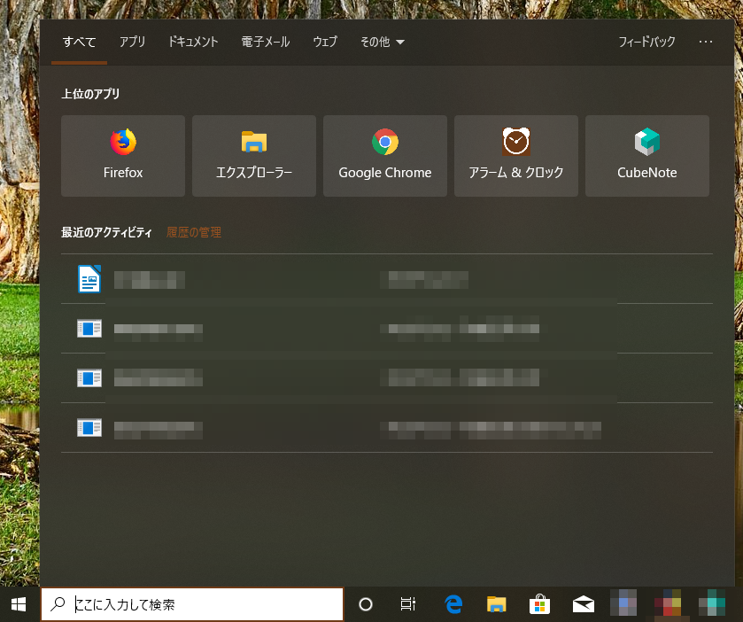The width and height of the screenshot is (743, 622).
Task: Open Task View in taskbar
Action: [x=408, y=604]
